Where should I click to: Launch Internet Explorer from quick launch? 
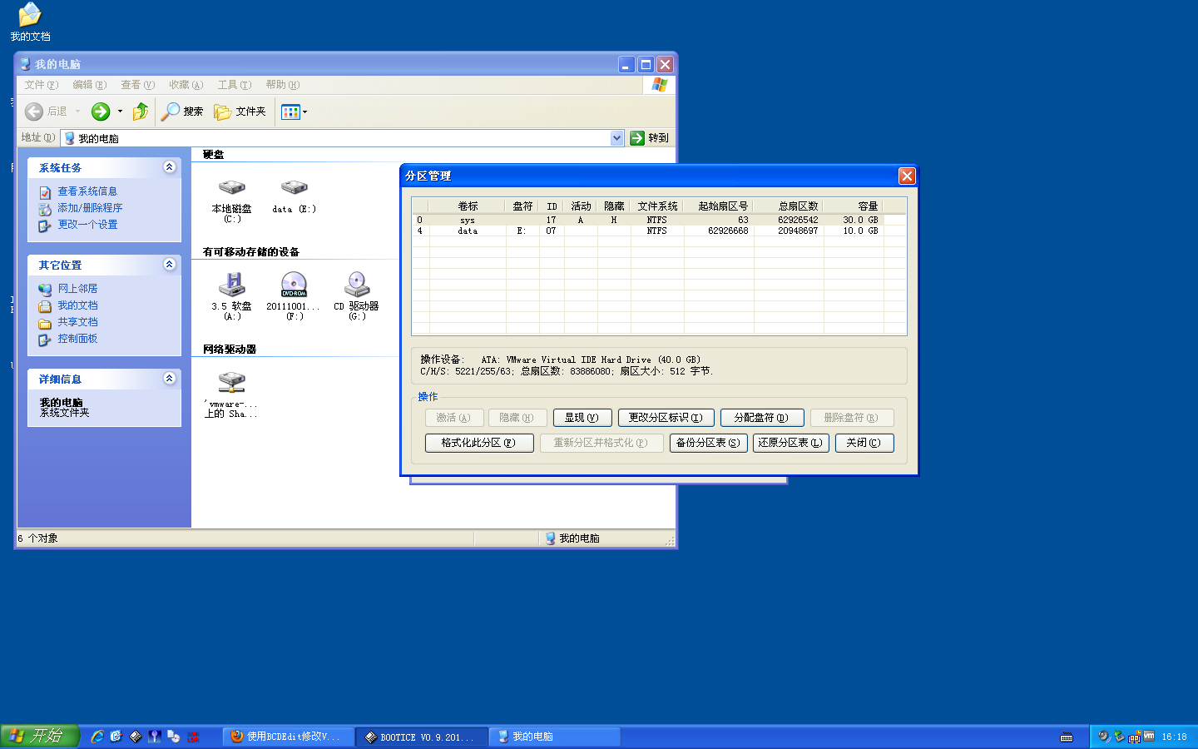[x=97, y=737]
